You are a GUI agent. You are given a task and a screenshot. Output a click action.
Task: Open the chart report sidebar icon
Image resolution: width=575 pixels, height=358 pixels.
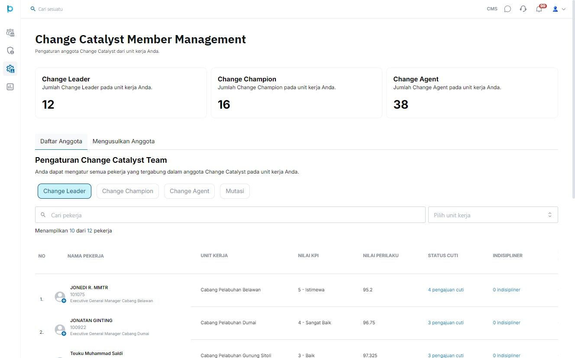click(x=10, y=87)
